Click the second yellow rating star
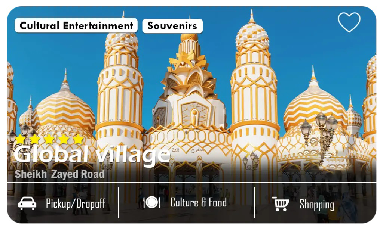This screenshot has width=383, height=230. tap(35, 139)
